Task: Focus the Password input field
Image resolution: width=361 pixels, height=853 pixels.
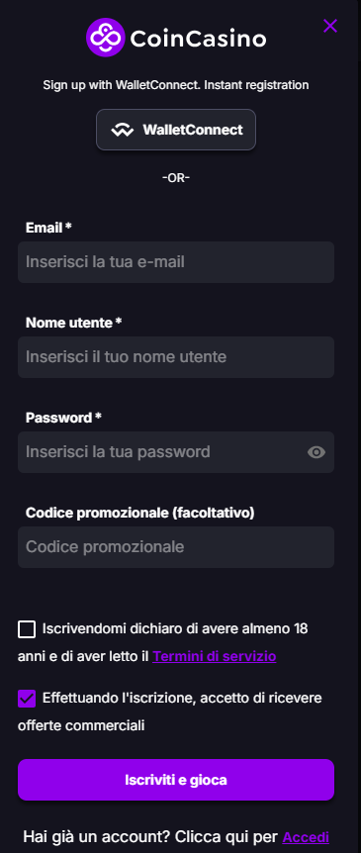Action: point(176,452)
